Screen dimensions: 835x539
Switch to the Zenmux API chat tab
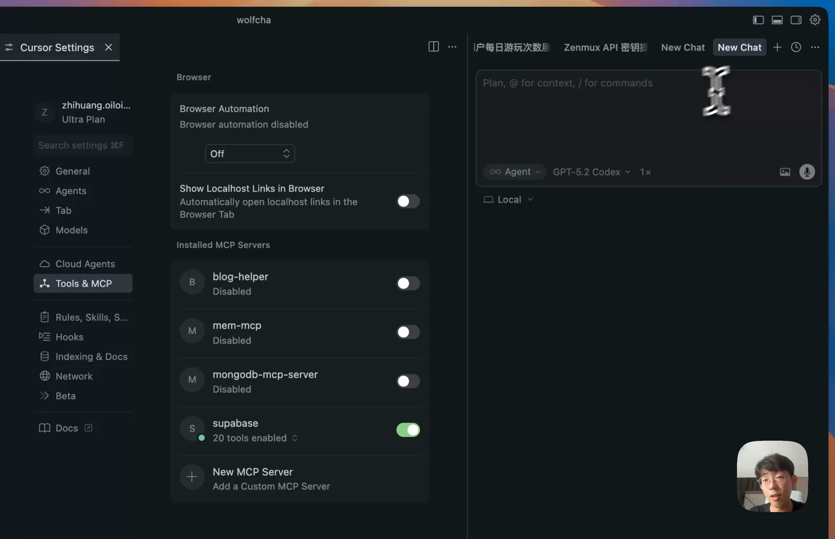(605, 47)
